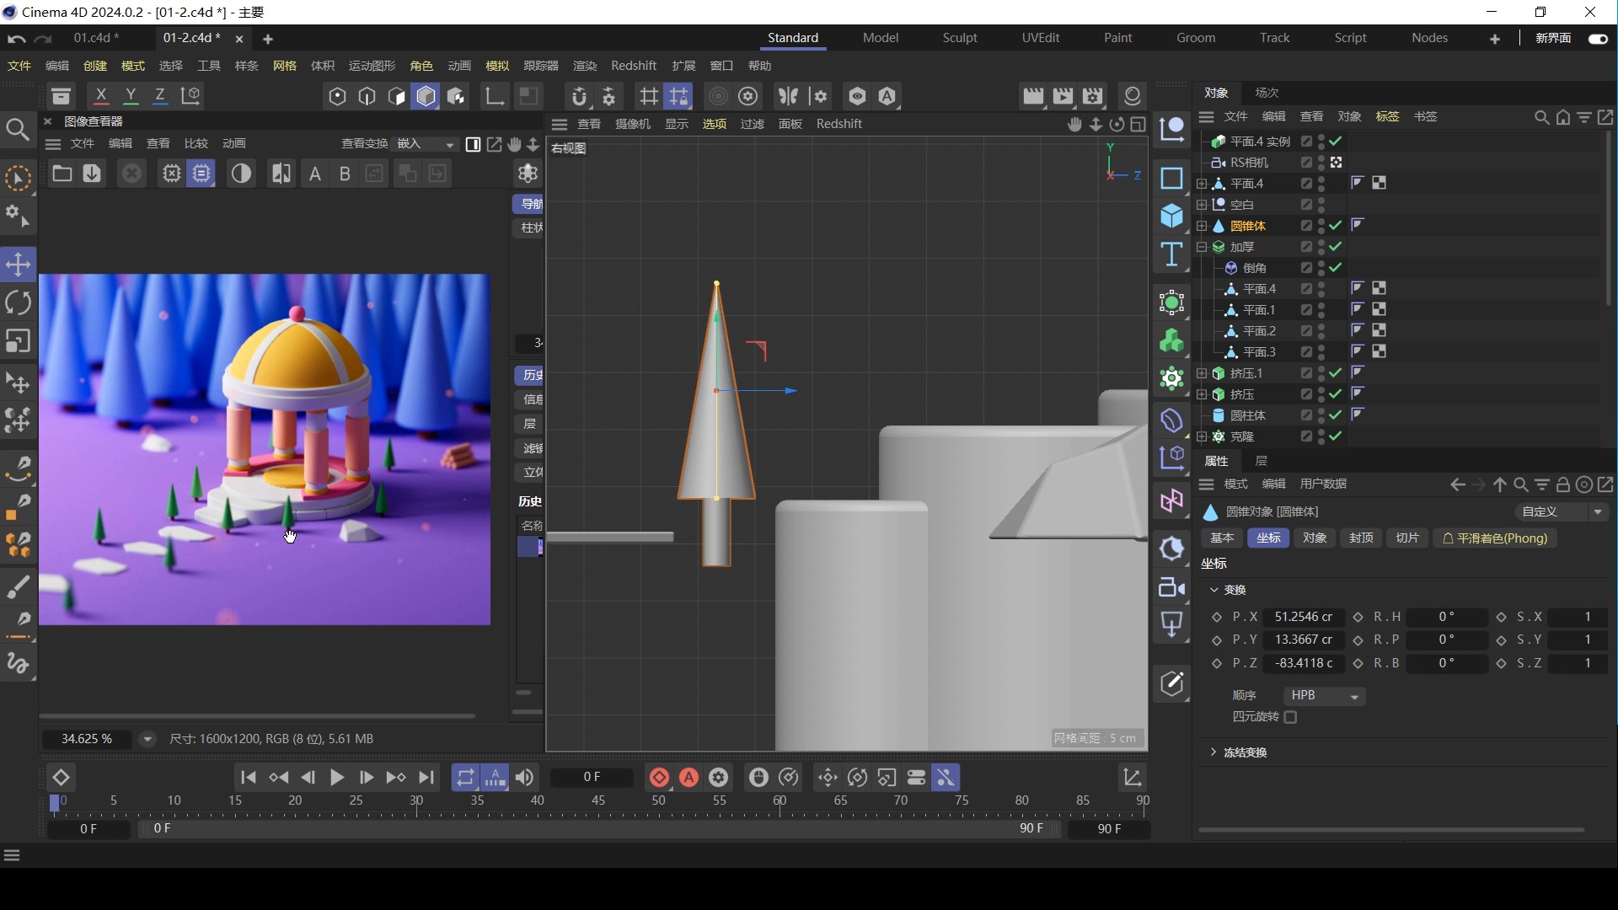Select the Scale tool
1618x910 pixels.
[18, 340]
